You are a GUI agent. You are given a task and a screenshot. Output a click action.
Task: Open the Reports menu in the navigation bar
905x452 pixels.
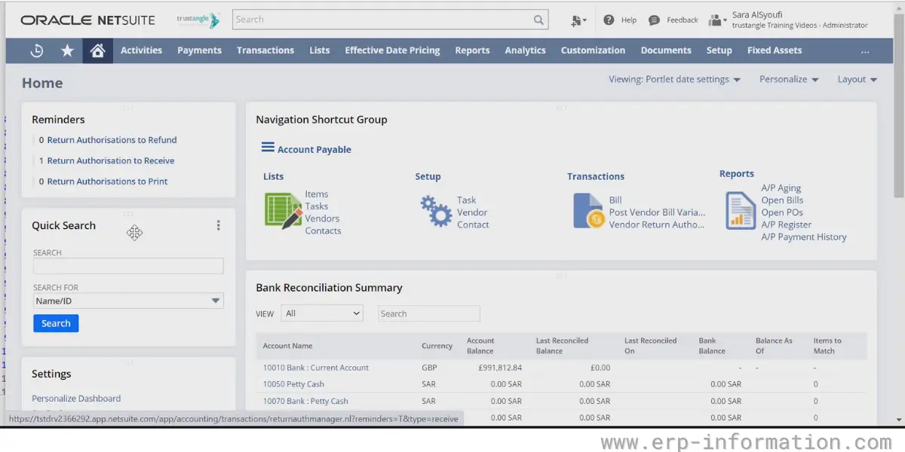pos(472,50)
